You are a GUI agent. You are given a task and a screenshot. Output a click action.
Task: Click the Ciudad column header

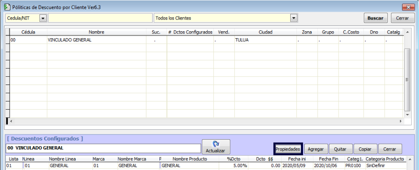pyautogui.click(x=265, y=32)
